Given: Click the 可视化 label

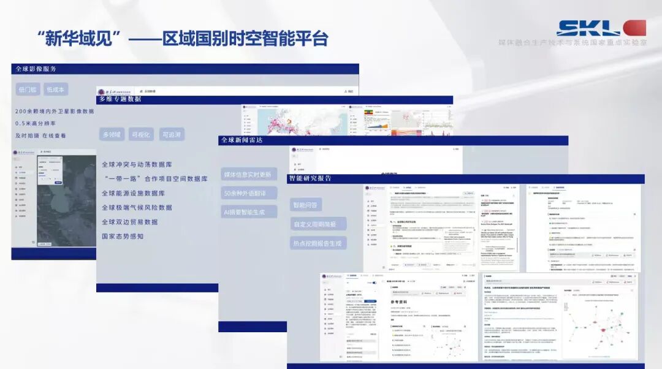Looking at the screenshot, I should tap(141, 134).
